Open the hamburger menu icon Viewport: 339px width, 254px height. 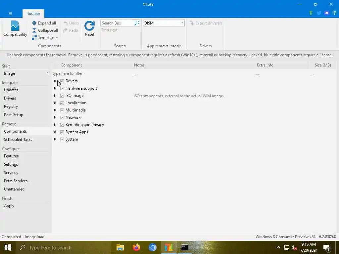coord(10,13)
